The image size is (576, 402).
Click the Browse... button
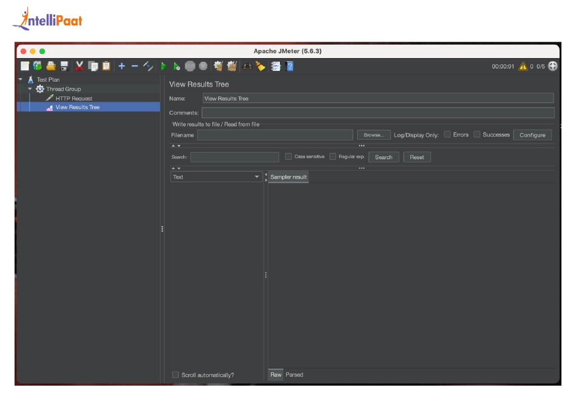[x=373, y=135]
